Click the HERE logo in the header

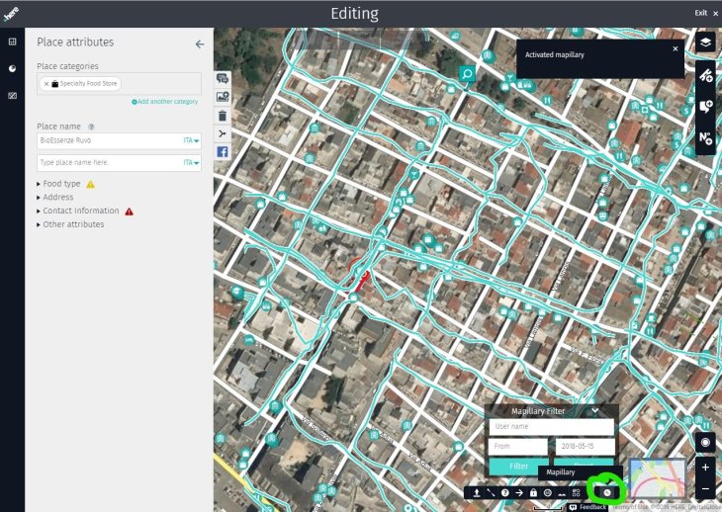(x=11, y=13)
